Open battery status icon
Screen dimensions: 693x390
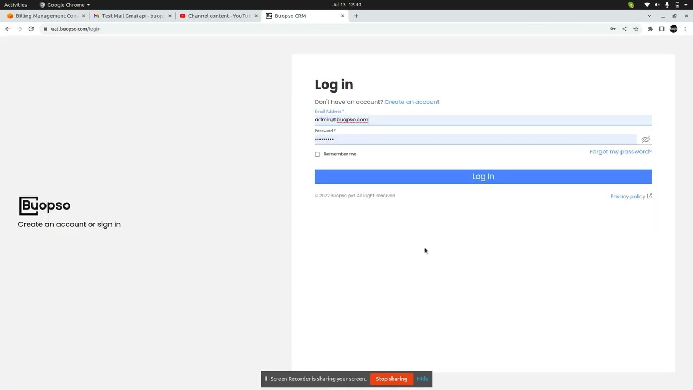coord(677,5)
